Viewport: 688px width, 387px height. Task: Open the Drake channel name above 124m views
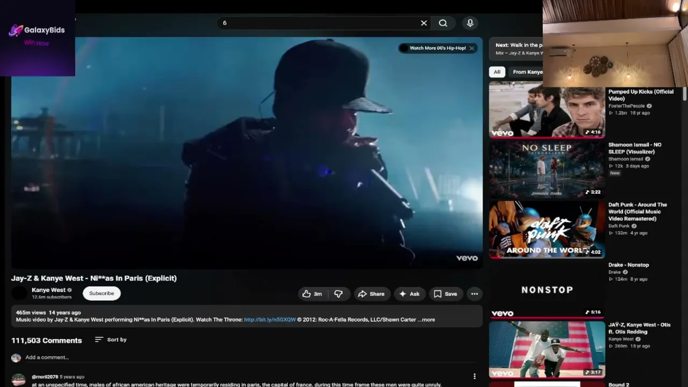tap(614, 273)
